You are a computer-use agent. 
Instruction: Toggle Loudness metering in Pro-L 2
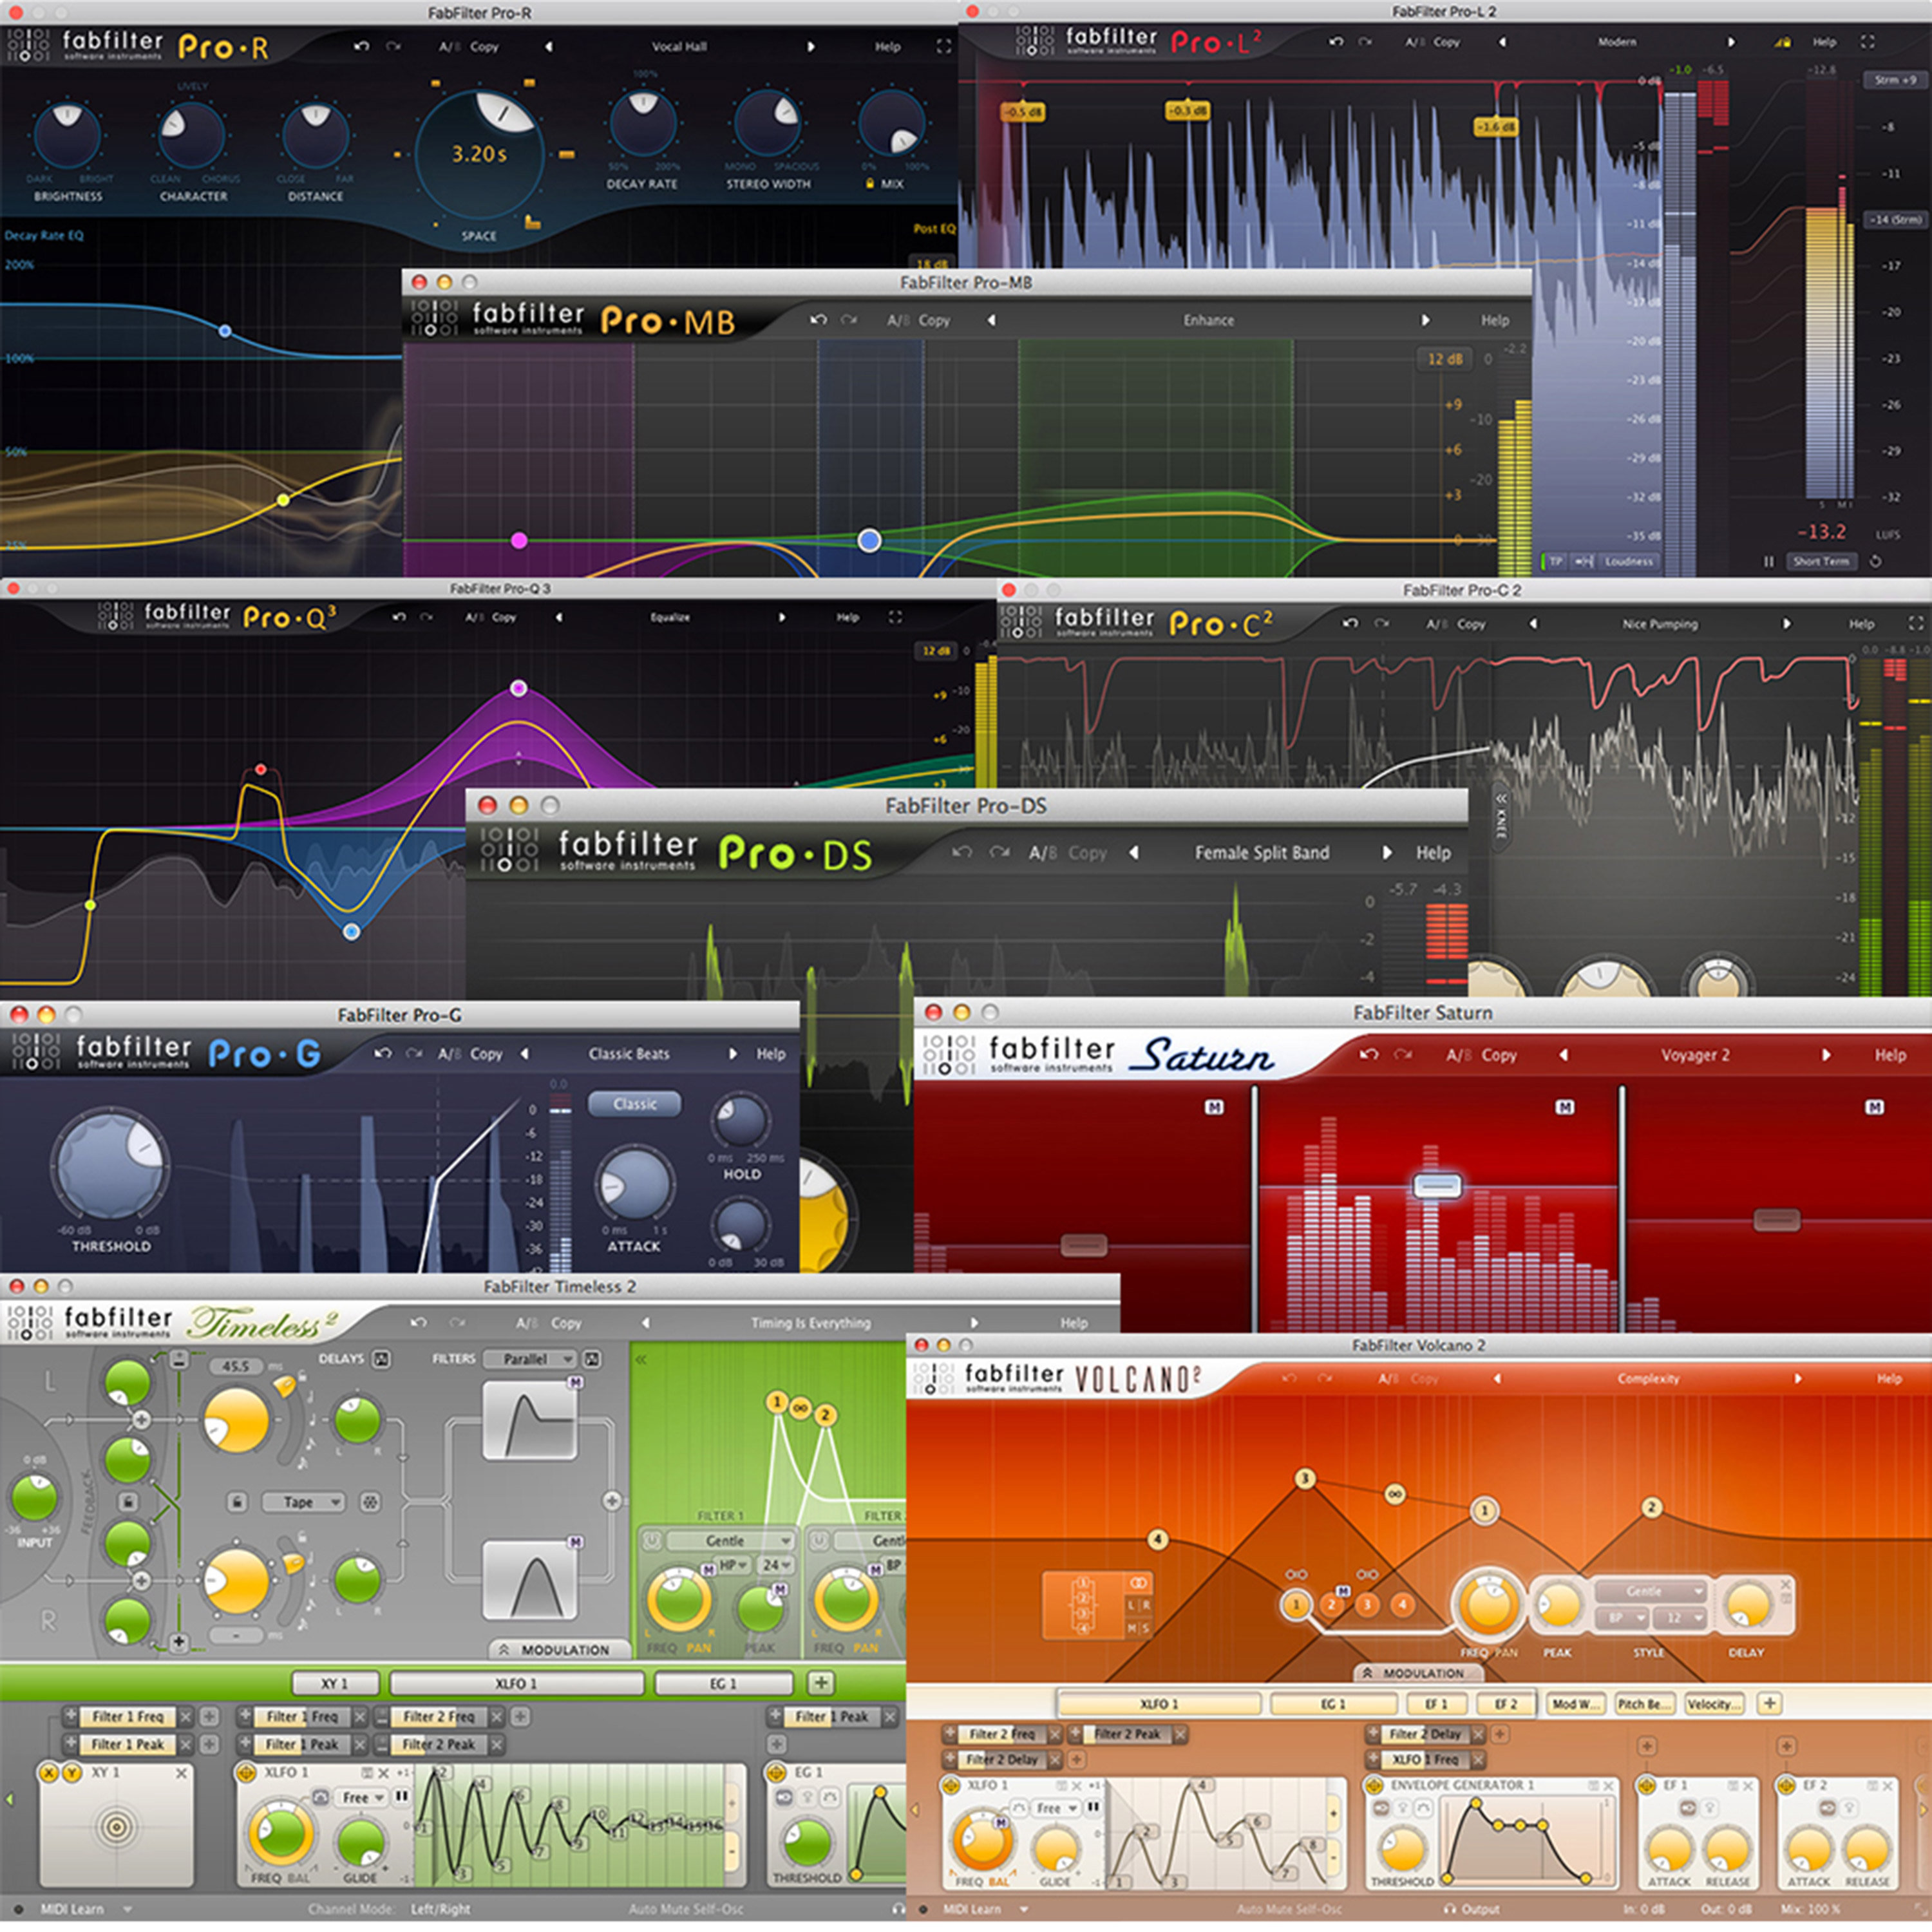pos(1631,561)
